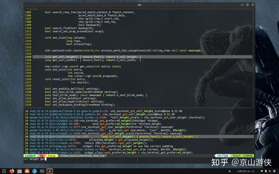Click preview line 1305 search_rows_iter
The width and height of the screenshot is (279, 174).
point(90,12)
